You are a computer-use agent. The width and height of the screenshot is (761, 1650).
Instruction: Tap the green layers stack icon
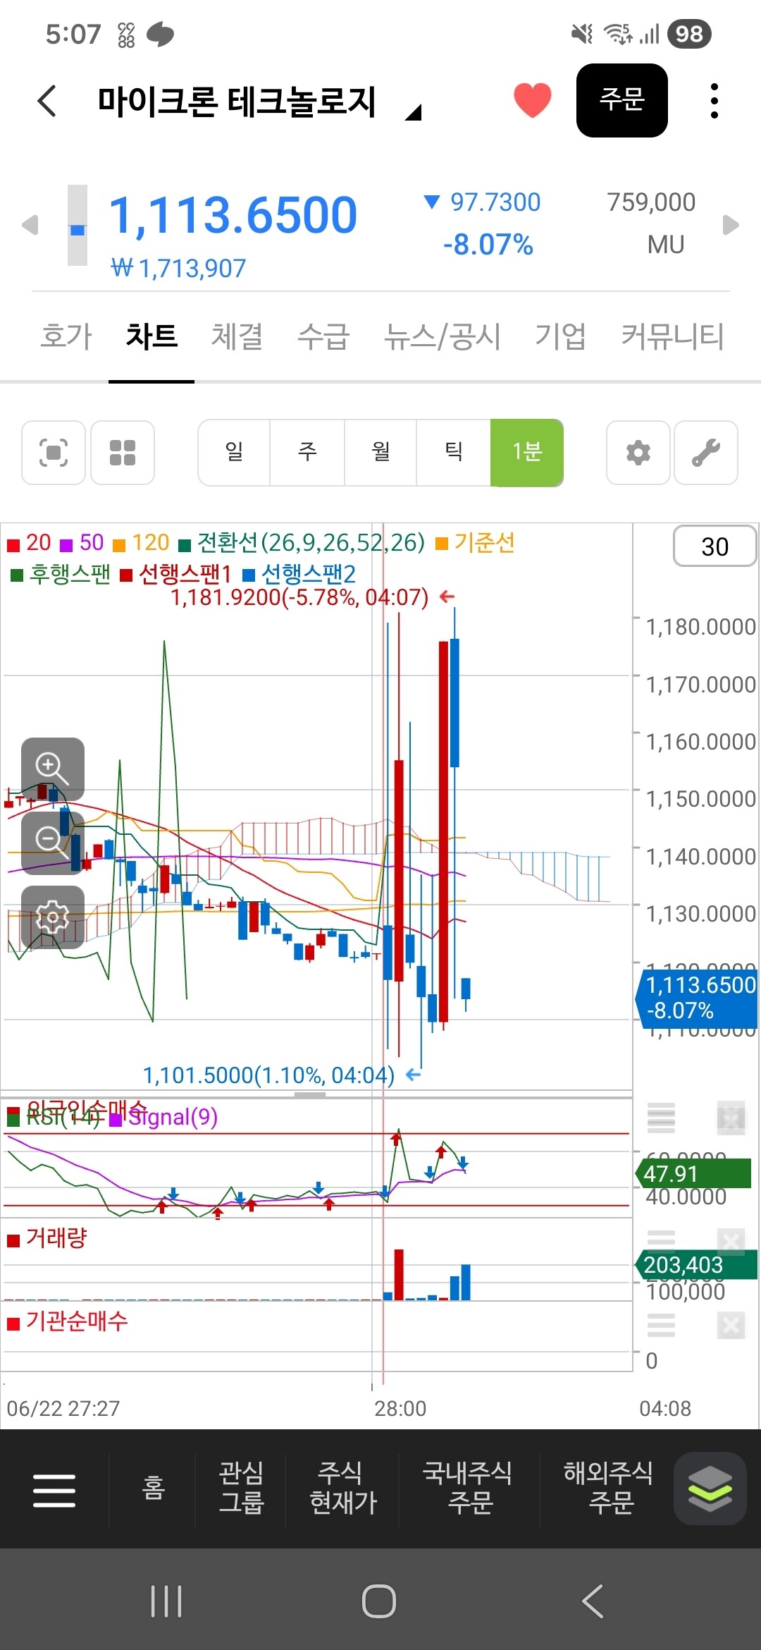click(710, 1489)
